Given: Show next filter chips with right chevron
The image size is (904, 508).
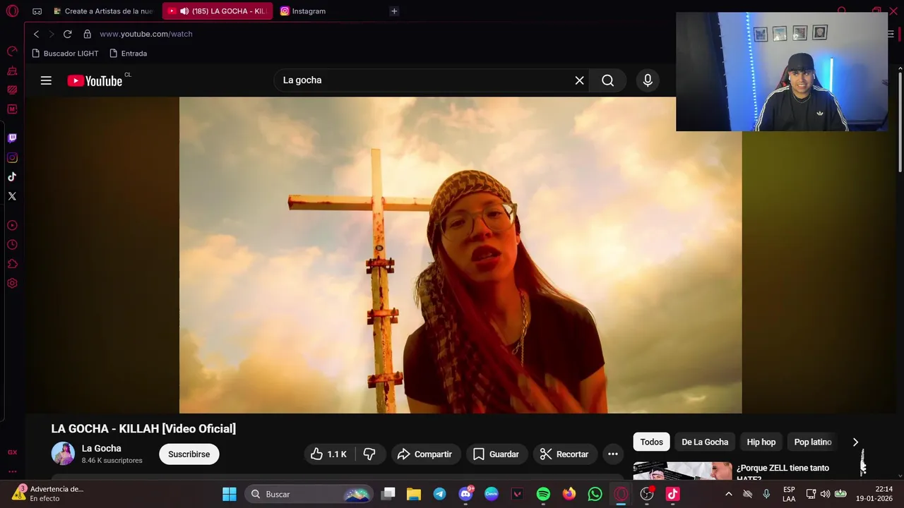Looking at the screenshot, I should [855, 442].
